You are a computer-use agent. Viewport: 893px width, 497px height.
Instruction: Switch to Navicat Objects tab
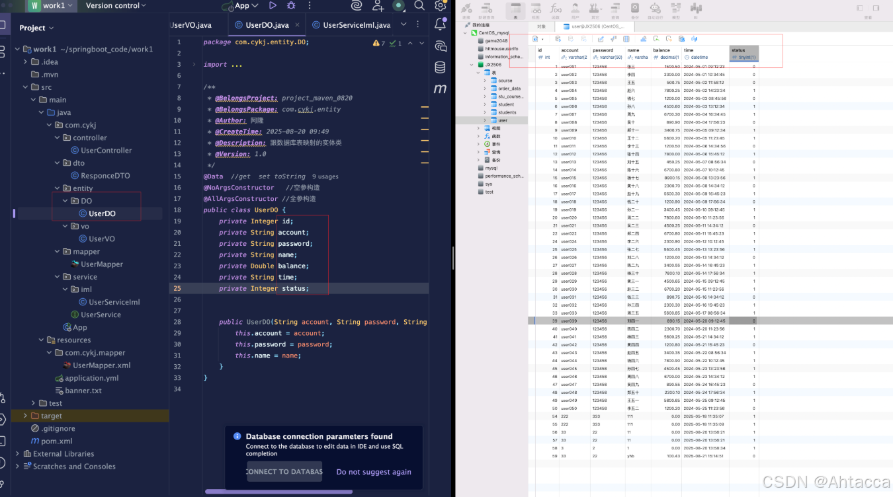(541, 26)
